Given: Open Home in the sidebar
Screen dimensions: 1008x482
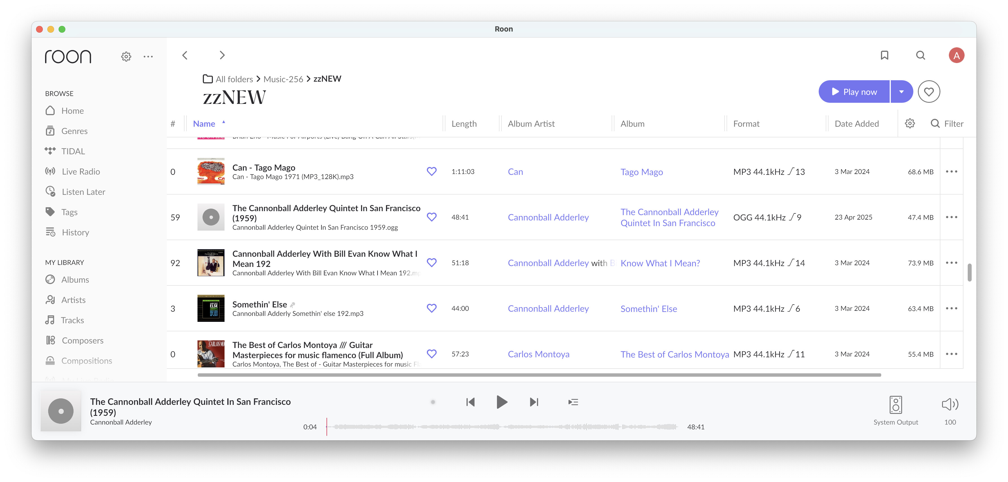Looking at the screenshot, I should pyautogui.click(x=65, y=111).
